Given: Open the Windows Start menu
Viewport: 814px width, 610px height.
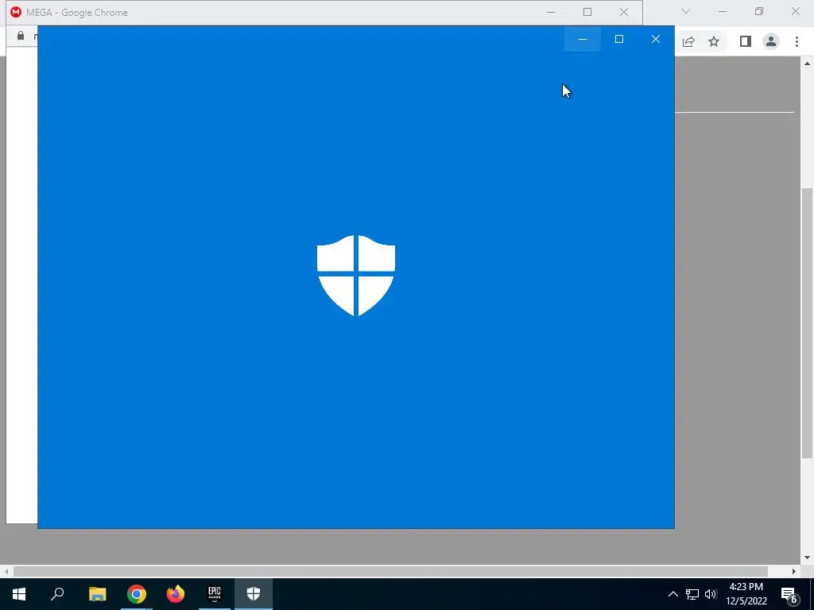Looking at the screenshot, I should click(19, 594).
